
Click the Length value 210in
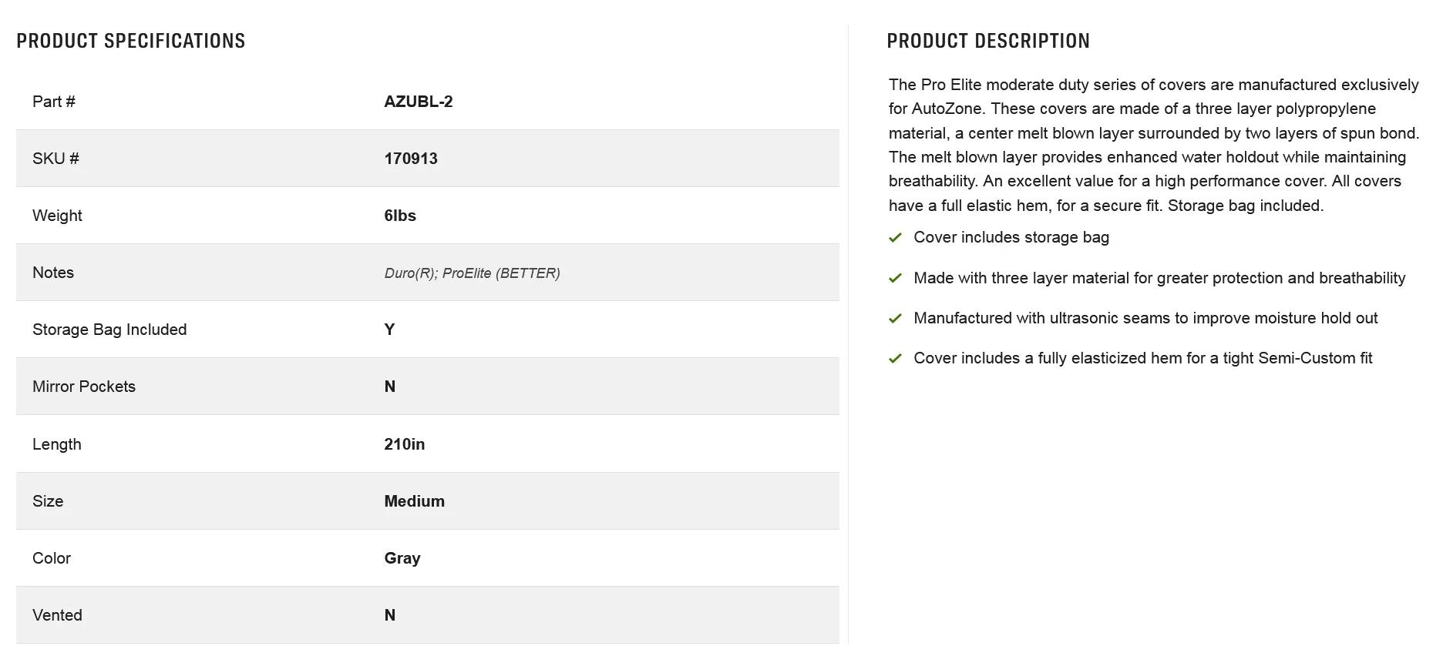click(x=405, y=444)
